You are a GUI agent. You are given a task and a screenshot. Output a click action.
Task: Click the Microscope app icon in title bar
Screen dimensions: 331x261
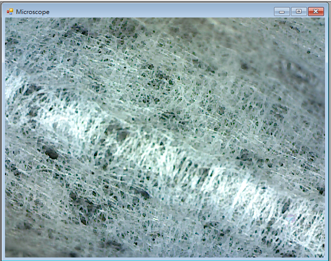[9, 11]
